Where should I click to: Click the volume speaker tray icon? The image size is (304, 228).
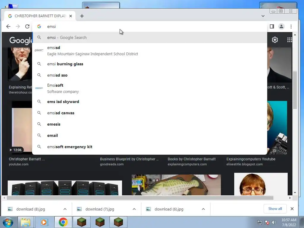pos(274,222)
